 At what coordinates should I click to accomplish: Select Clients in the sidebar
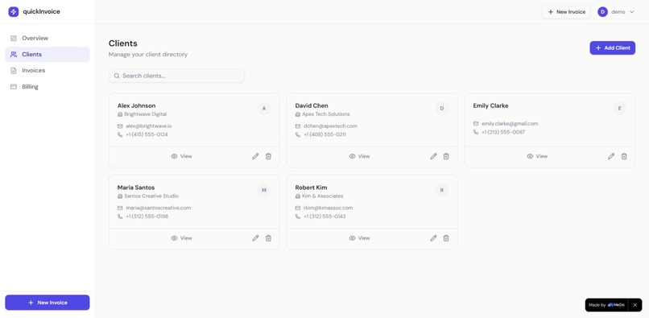(48, 54)
